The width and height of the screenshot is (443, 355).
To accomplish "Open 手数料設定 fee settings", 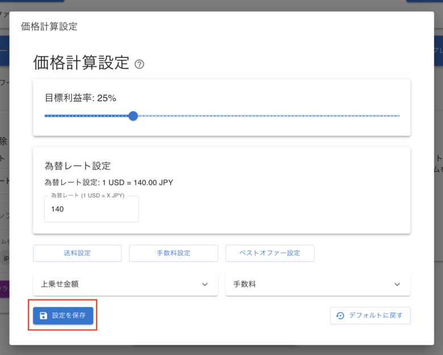I will click(x=173, y=253).
